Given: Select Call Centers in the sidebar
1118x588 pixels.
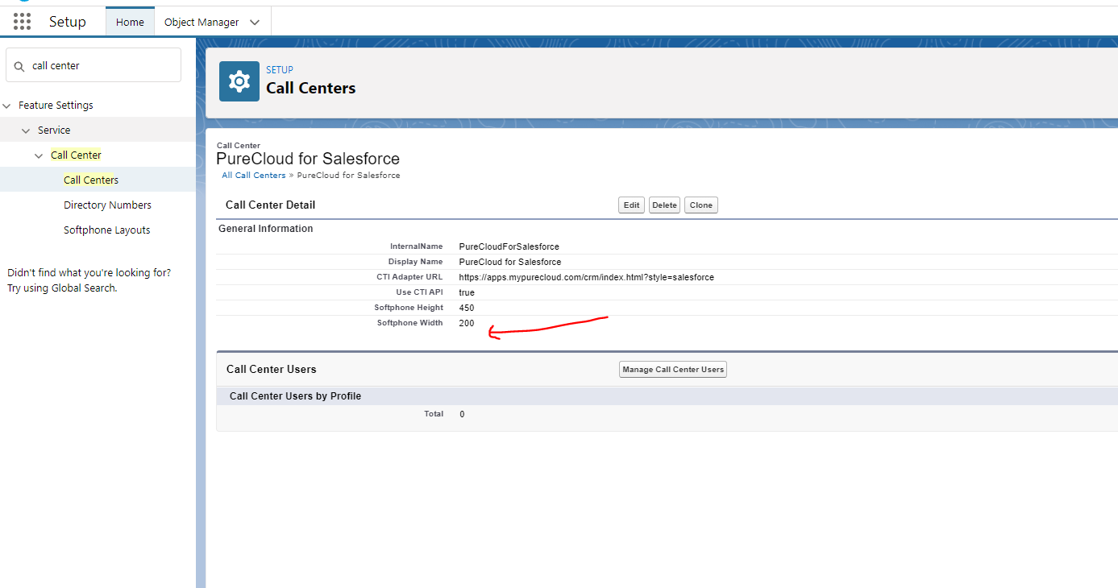Looking at the screenshot, I should pyautogui.click(x=91, y=180).
